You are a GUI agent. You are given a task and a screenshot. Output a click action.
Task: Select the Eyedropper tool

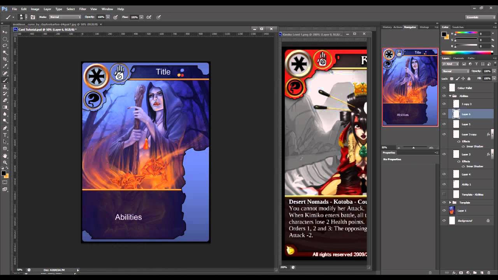5,66
